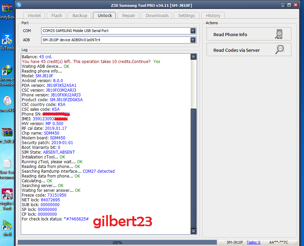The image size is (304, 246).
Task: Click the NET lock 84072695 value
Action: [50, 200]
